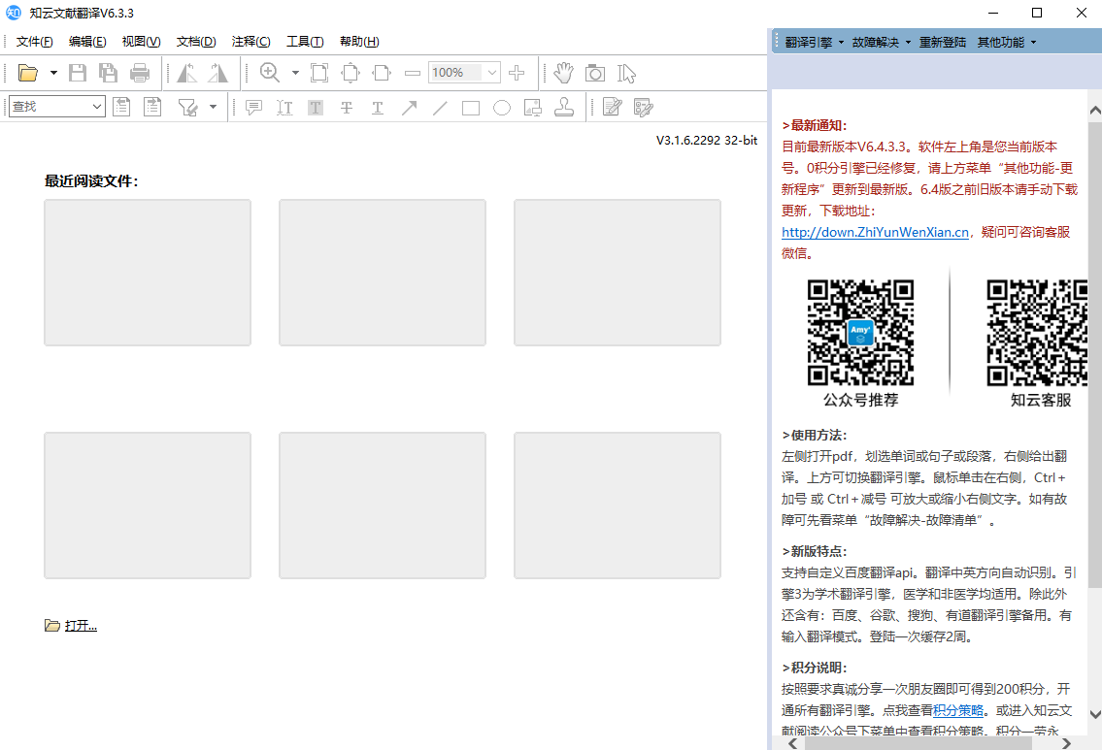Click the Snapshot camera tool

tap(594, 73)
